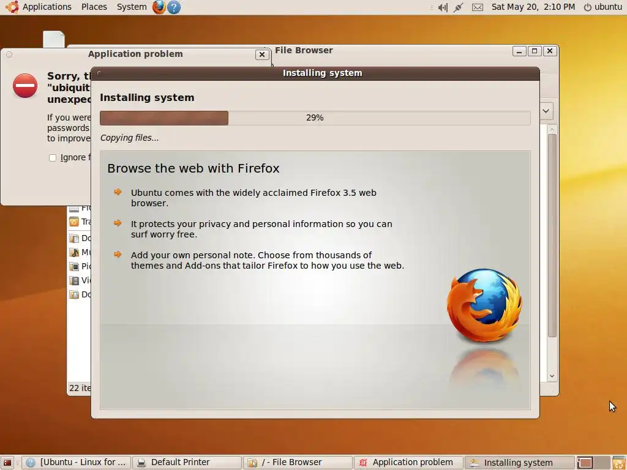The height and width of the screenshot is (470, 627).
Task: Click the bottom panel drag handle
Action: click(18, 463)
